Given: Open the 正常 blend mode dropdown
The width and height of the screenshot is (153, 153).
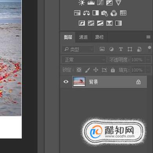Looking at the screenshot, I should (x=84, y=60).
